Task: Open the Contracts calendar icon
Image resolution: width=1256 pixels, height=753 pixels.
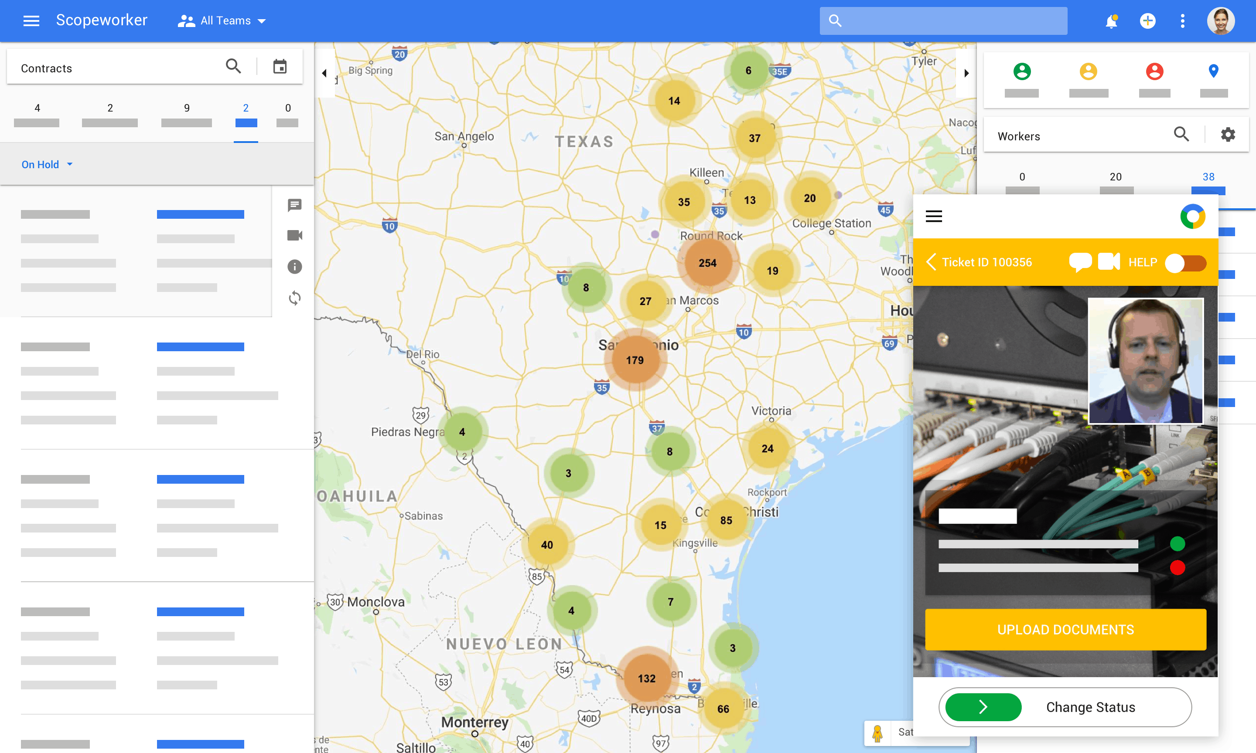Action: pyautogui.click(x=280, y=67)
